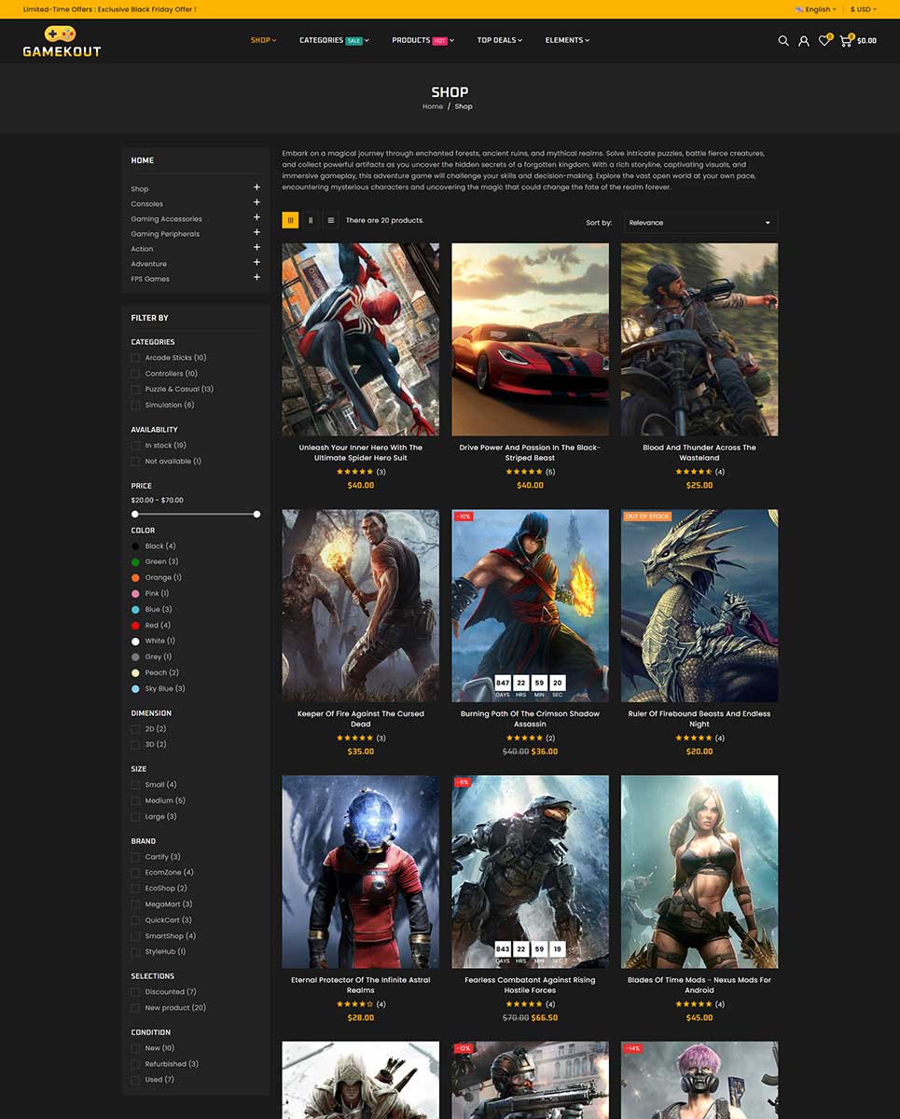Open the Shop menu

click(264, 40)
